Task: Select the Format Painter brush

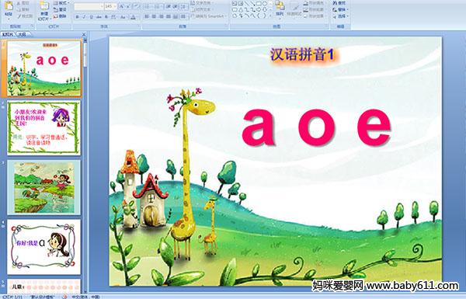Action: pyautogui.click(x=19, y=16)
